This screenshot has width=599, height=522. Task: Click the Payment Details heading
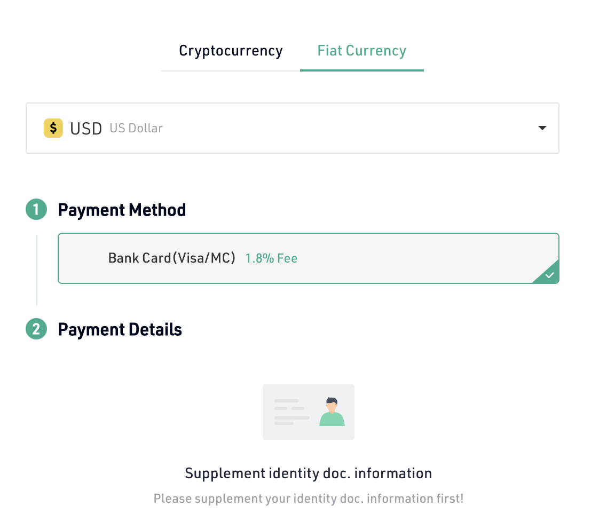[120, 330]
